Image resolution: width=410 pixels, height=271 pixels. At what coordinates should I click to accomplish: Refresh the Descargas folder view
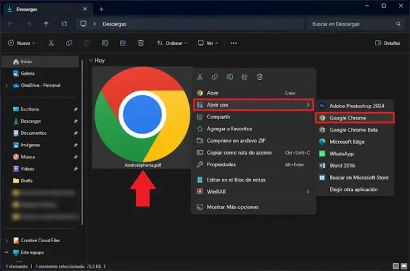click(x=64, y=24)
